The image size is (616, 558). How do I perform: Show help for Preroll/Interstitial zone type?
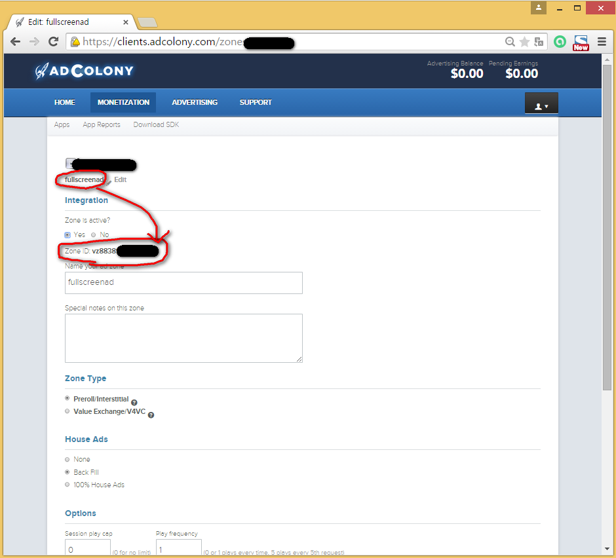[x=134, y=403]
